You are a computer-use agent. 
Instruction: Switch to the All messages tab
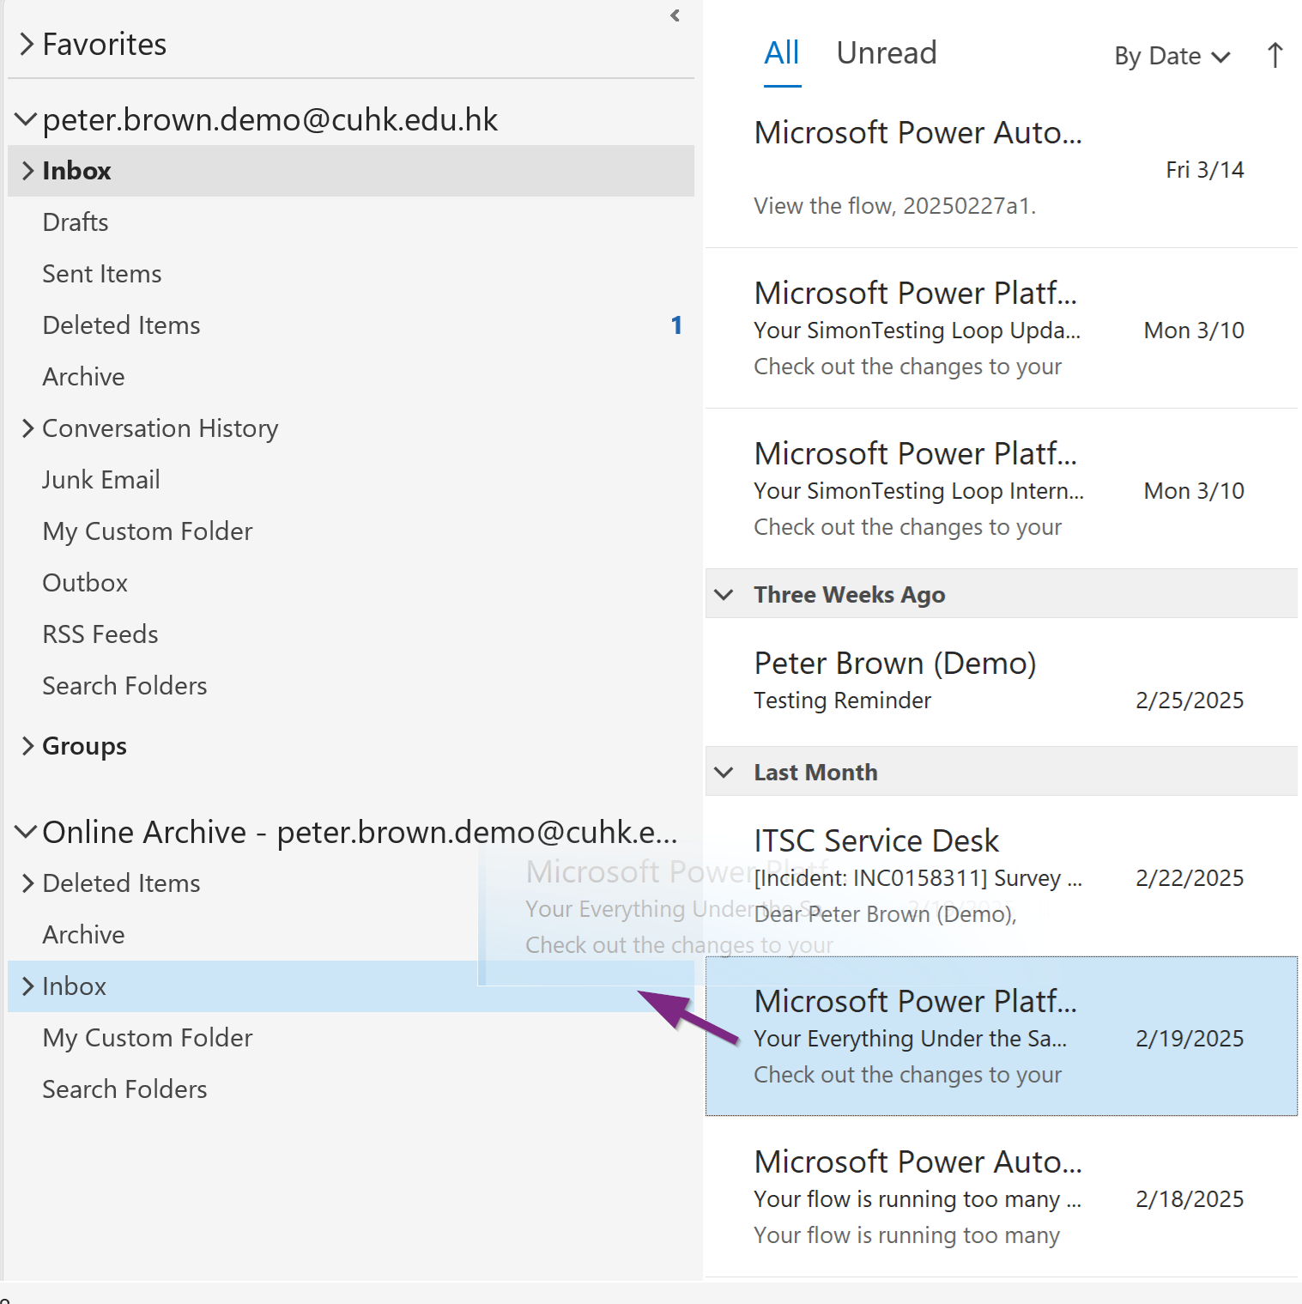tap(782, 53)
